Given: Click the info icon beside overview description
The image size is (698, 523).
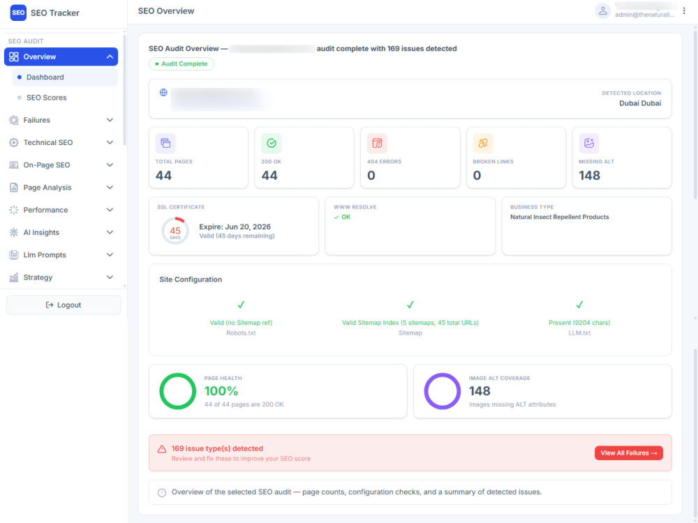Looking at the screenshot, I should [x=162, y=493].
